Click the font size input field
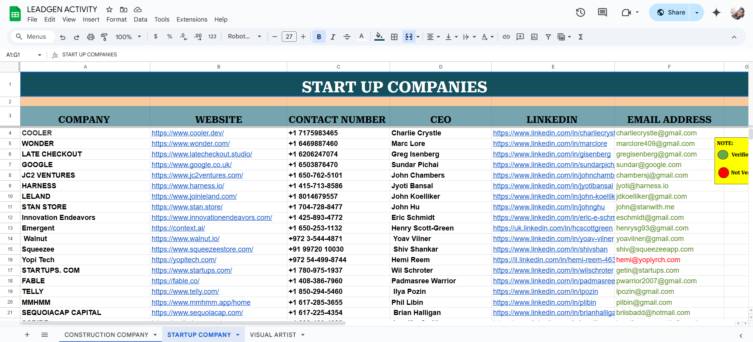Image resolution: width=753 pixels, height=342 pixels. (x=289, y=37)
